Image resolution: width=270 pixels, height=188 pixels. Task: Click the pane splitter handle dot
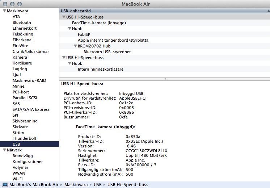pos(165,79)
